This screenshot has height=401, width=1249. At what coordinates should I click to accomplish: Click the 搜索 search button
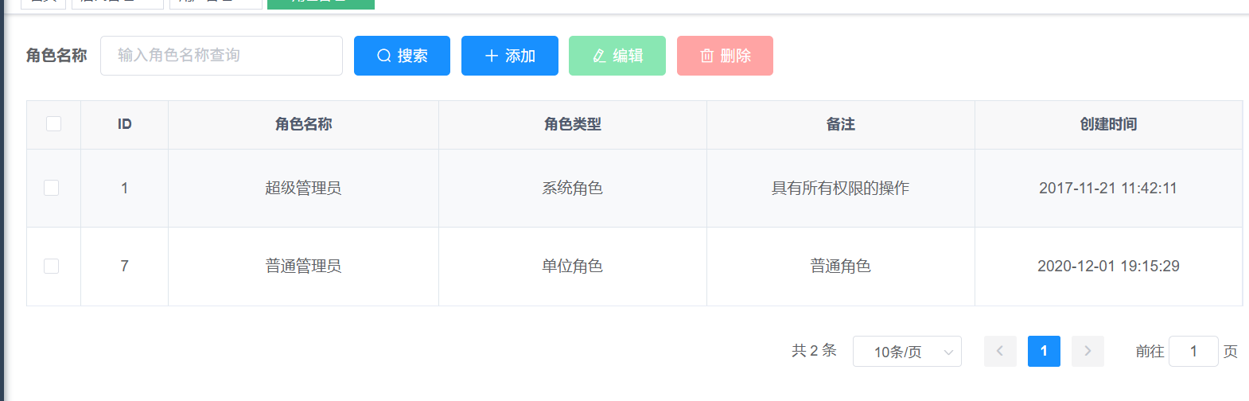tap(402, 56)
